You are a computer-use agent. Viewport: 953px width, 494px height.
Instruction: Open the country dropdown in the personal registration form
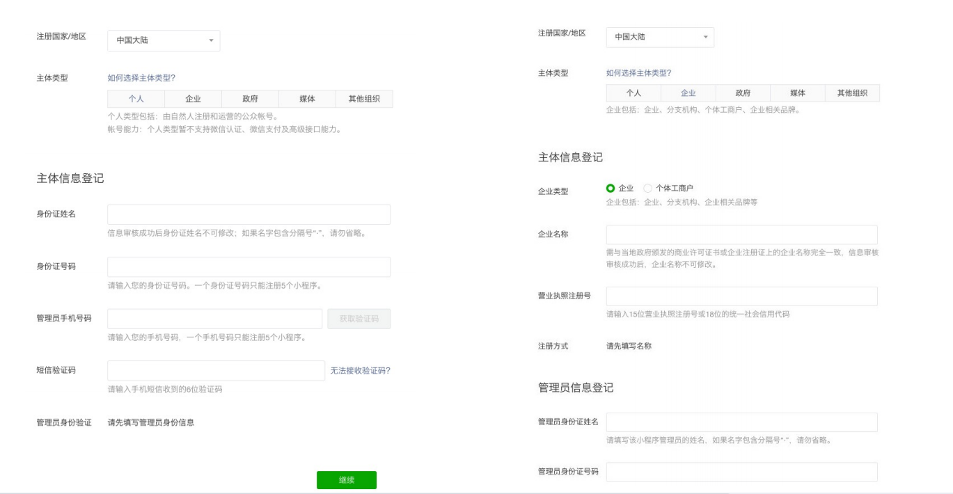(164, 40)
